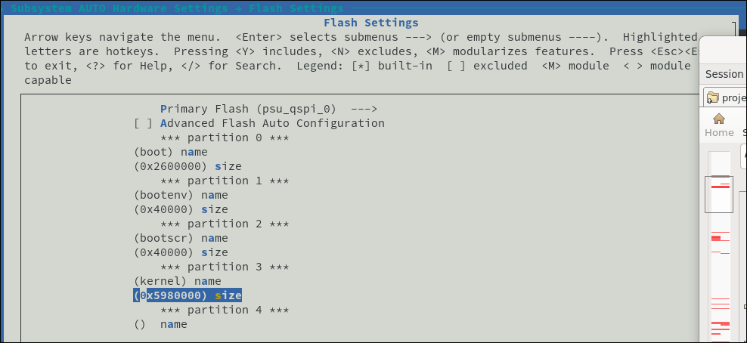Open the Session menu
Image resolution: width=747 pixels, height=343 pixels.
(724, 74)
